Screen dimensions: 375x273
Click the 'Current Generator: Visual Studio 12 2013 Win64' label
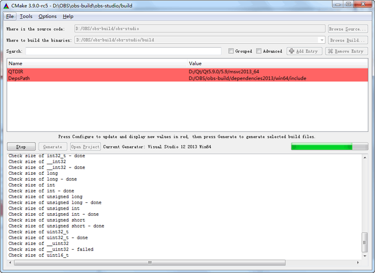coord(157,147)
